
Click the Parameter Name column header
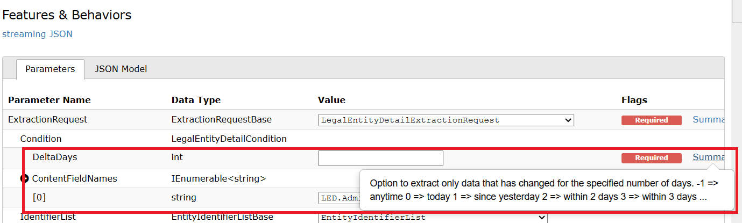(x=50, y=100)
